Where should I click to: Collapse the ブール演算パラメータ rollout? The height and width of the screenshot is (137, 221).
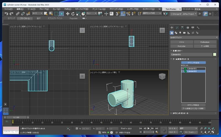[x=181, y=59]
